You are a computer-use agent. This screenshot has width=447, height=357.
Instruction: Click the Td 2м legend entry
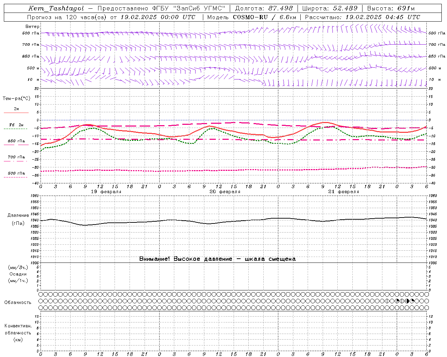[16, 125]
